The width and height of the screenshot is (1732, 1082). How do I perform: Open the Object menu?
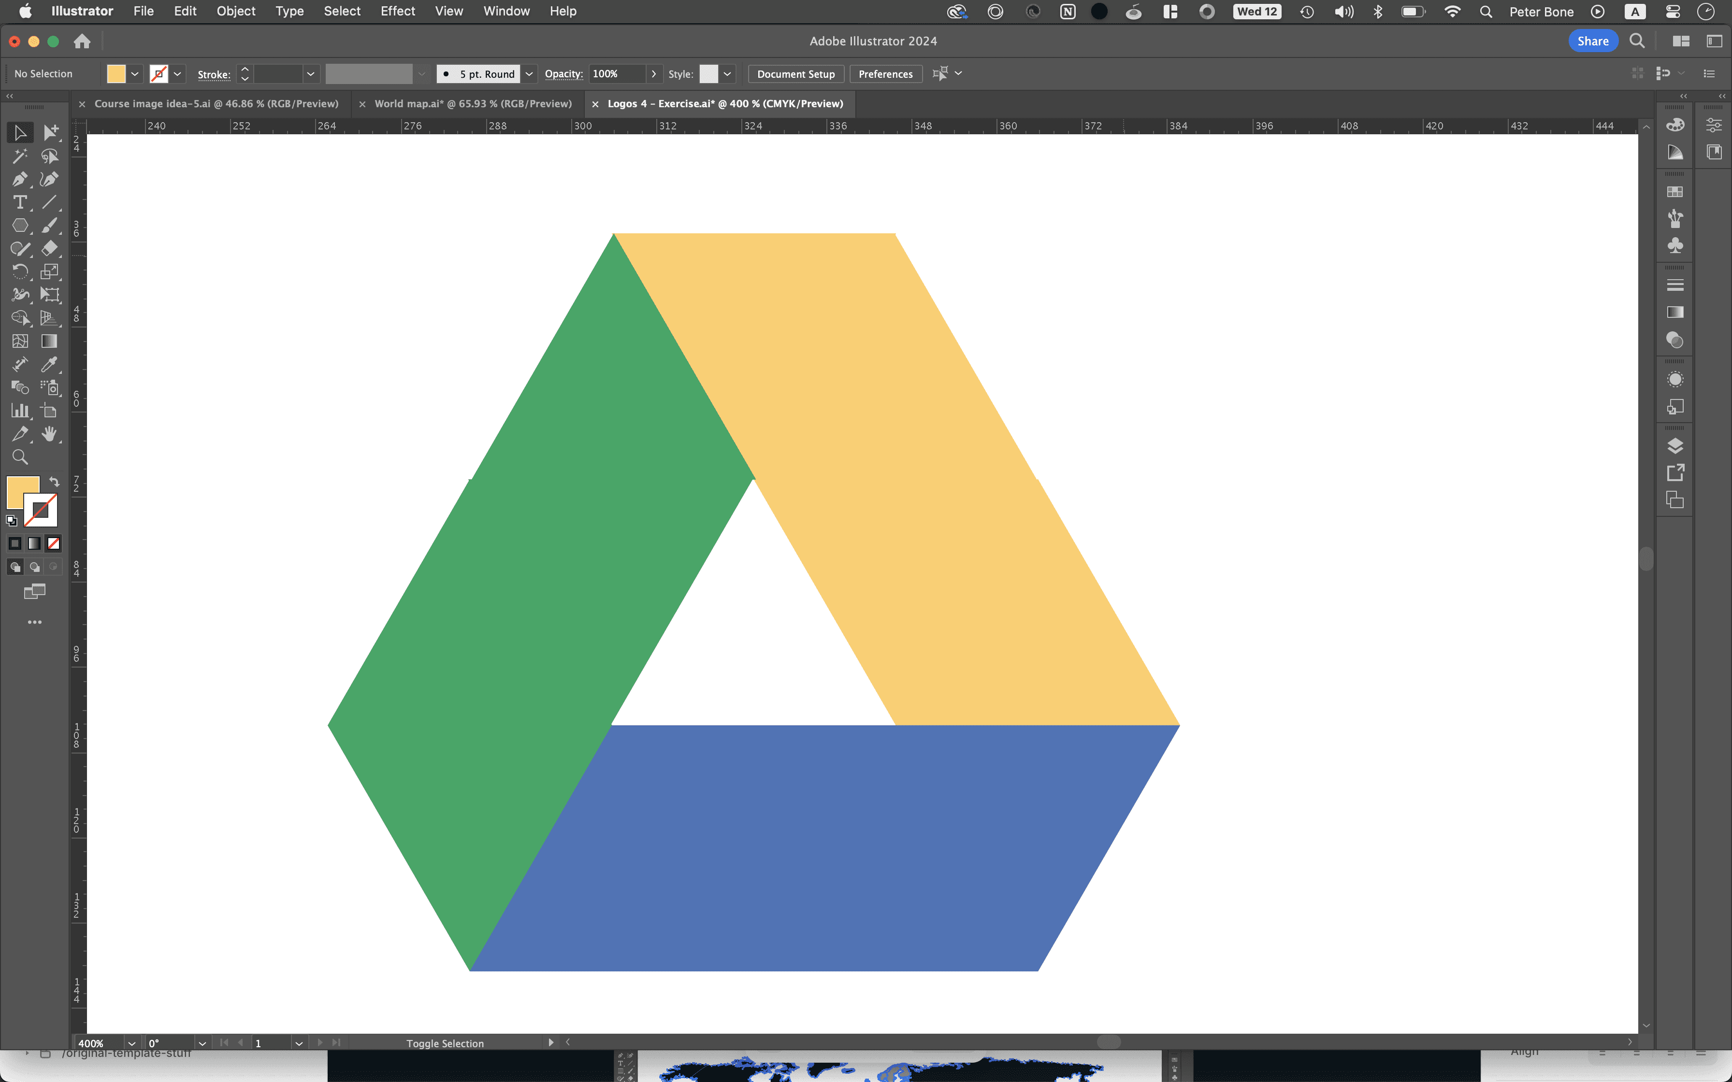pyautogui.click(x=235, y=12)
